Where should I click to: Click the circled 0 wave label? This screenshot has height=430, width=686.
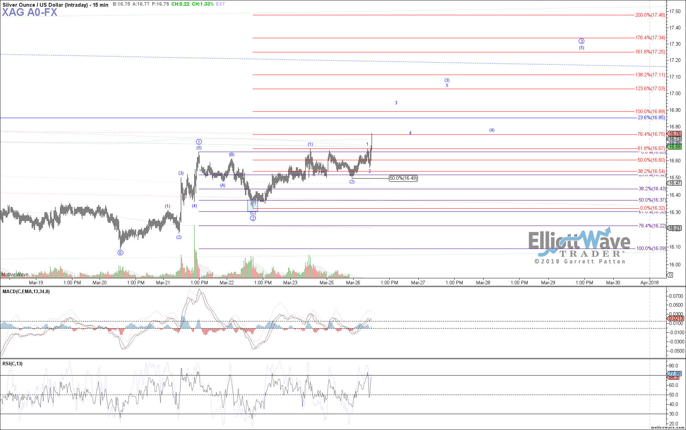click(x=120, y=252)
